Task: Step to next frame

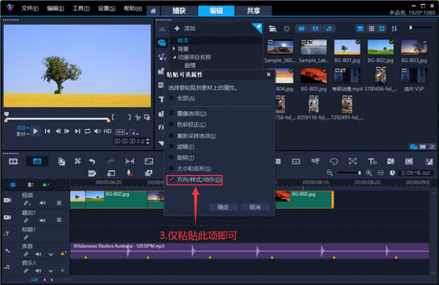Action: click(x=67, y=131)
